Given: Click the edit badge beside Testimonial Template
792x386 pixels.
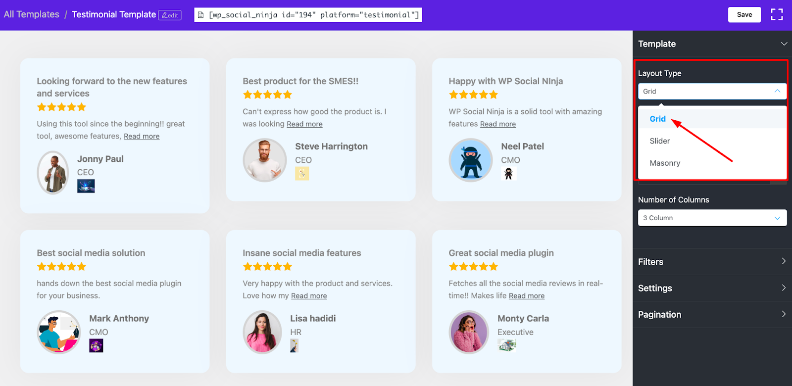Looking at the screenshot, I should click(170, 15).
